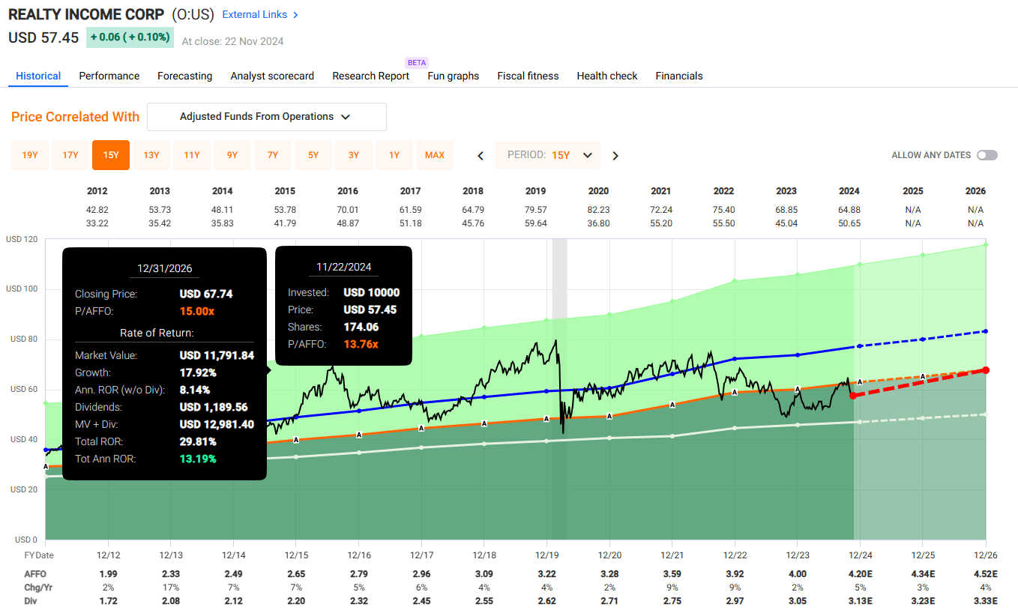Open the Adjusted Funds From Operations dropdown
The image size is (1018, 610).
266,117
